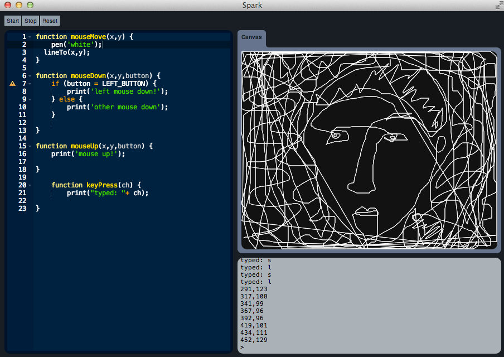The image size is (504, 357).
Task: Minimize window using the yellow button
Action: (x=19, y=5)
